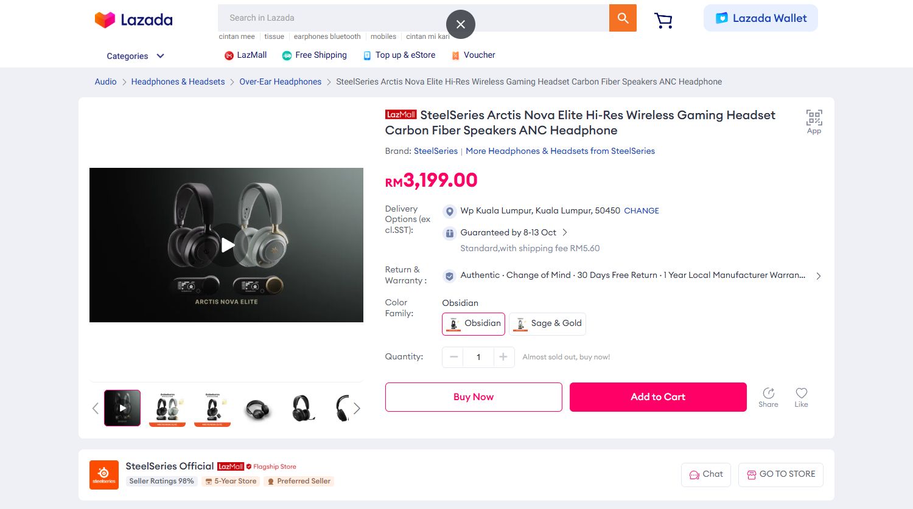Play the Arctis Nova Elite video
913x509 pixels.
pyautogui.click(x=227, y=245)
